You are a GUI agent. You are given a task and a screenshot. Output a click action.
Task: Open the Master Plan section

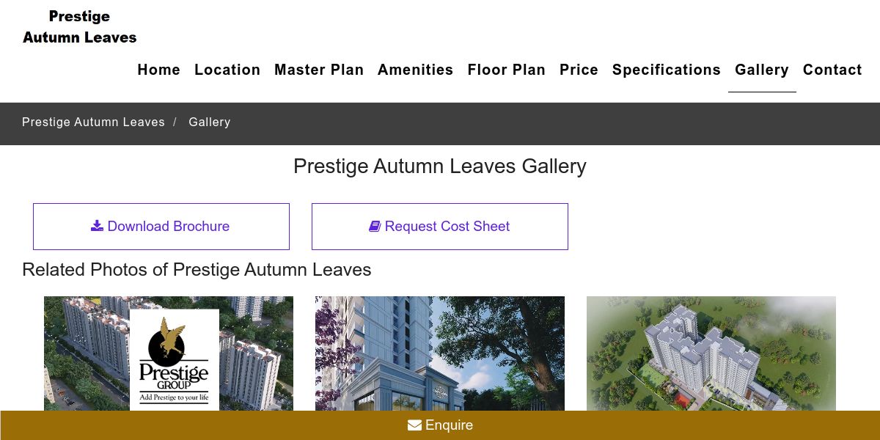coord(319,70)
